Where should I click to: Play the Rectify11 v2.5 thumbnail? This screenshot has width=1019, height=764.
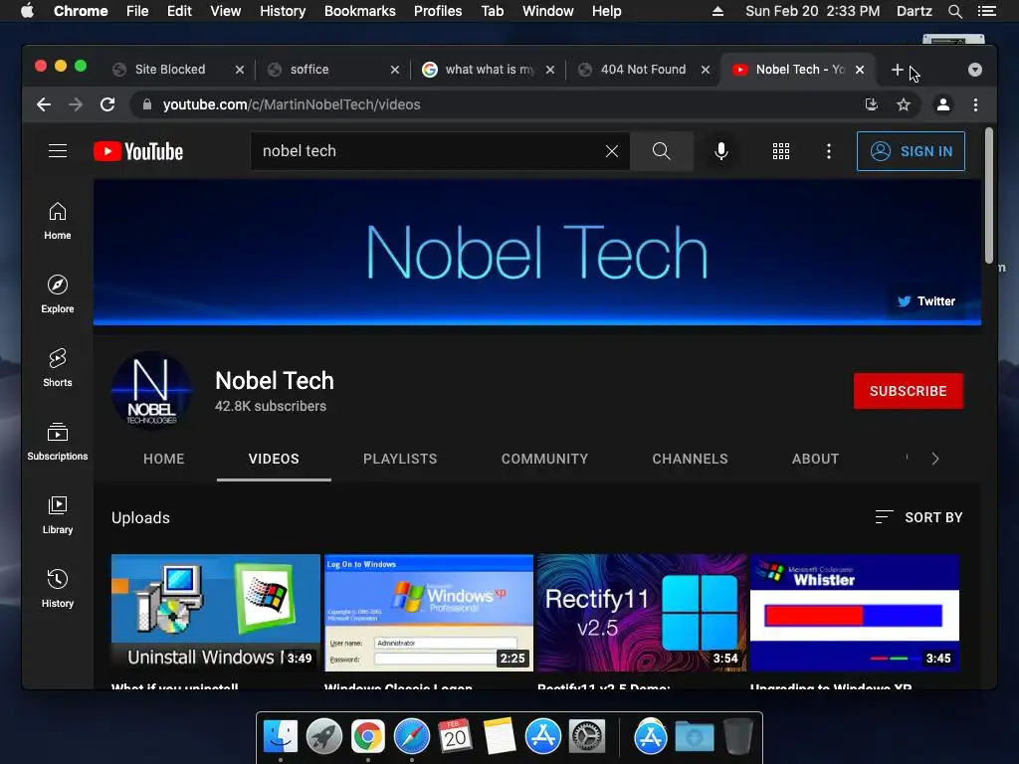642,612
